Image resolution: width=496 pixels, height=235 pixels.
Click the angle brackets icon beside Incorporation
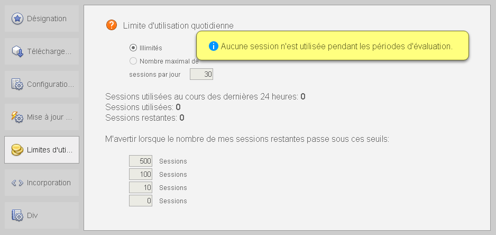click(x=17, y=183)
